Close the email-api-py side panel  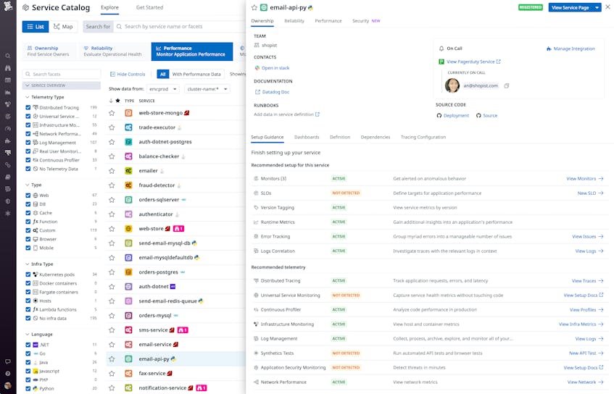point(607,7)
